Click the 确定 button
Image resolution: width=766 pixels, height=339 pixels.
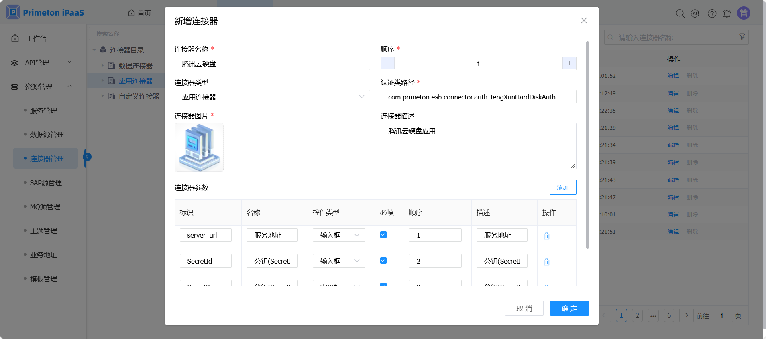[x=569, y=308]
